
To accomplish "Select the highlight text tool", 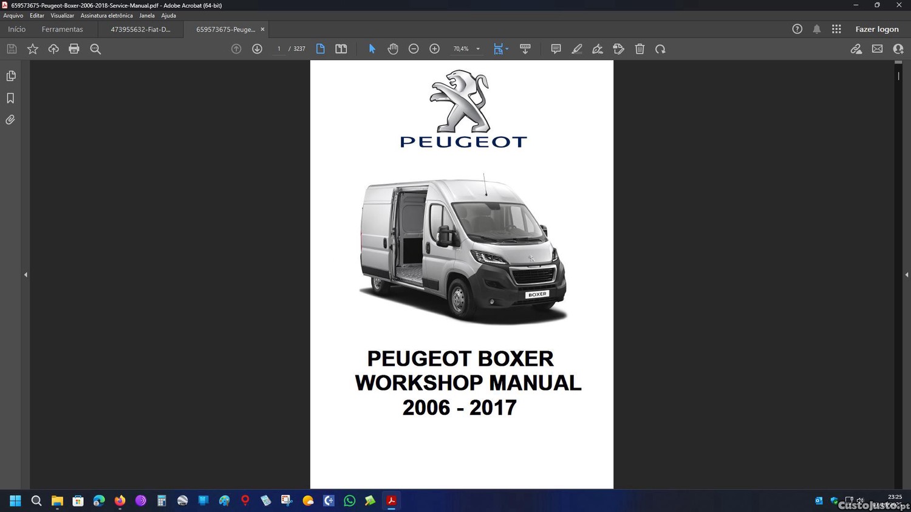I will tap(576, 49).
